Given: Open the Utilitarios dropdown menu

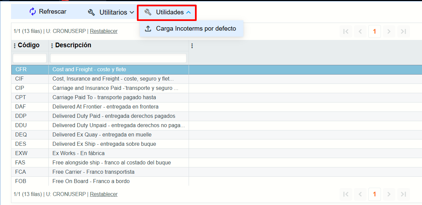Looking at the screenshot, I should pyautogui.click(x=111, y=12).
